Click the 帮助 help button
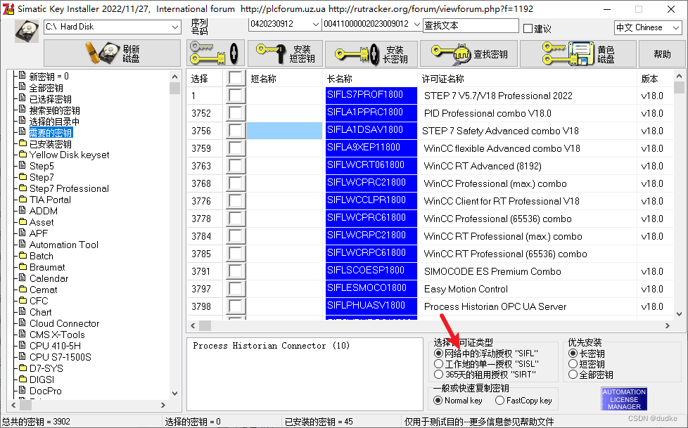 (662, 53)
